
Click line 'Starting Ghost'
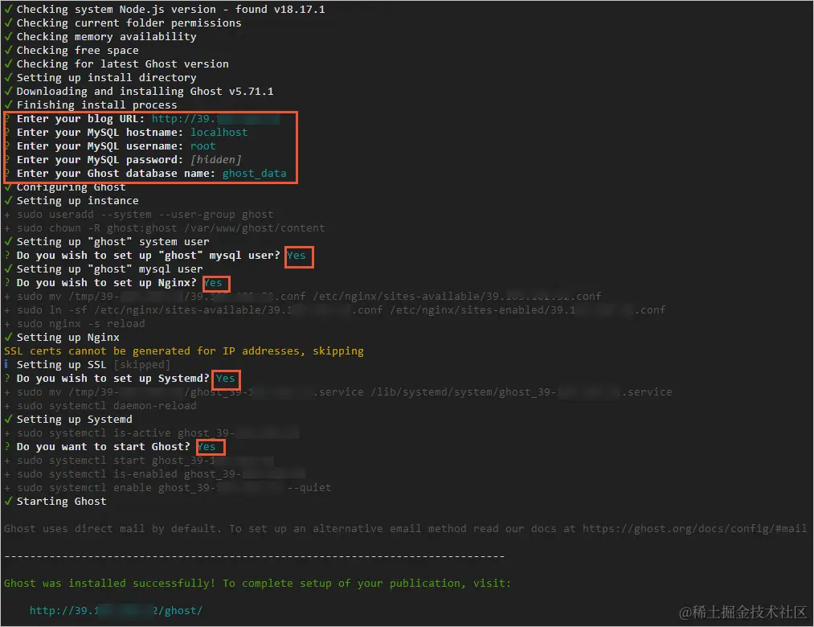tap(55, 502)
